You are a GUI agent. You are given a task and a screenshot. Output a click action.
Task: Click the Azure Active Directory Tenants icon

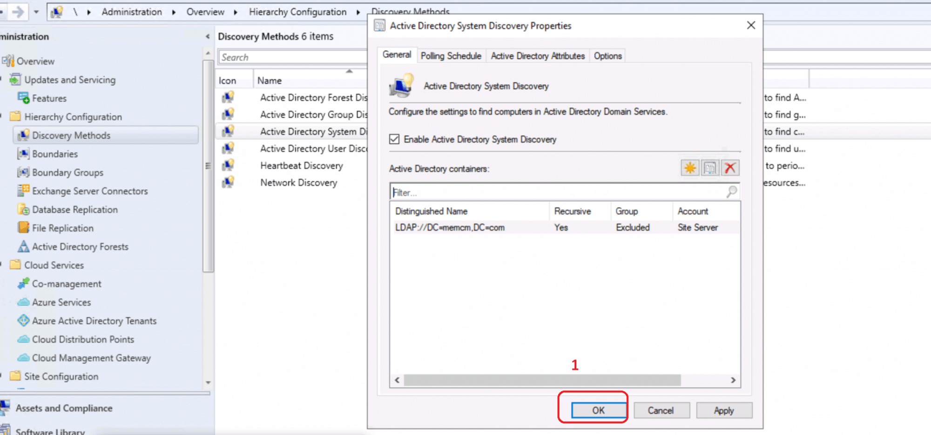click(23, 320)
